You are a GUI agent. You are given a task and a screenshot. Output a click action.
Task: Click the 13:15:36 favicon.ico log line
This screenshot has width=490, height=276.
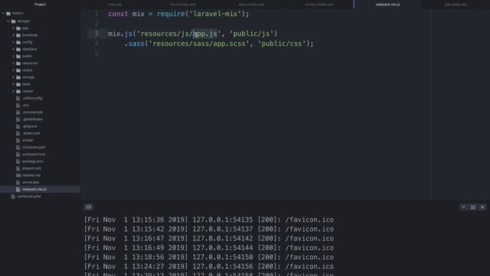[x=209, y=220]
